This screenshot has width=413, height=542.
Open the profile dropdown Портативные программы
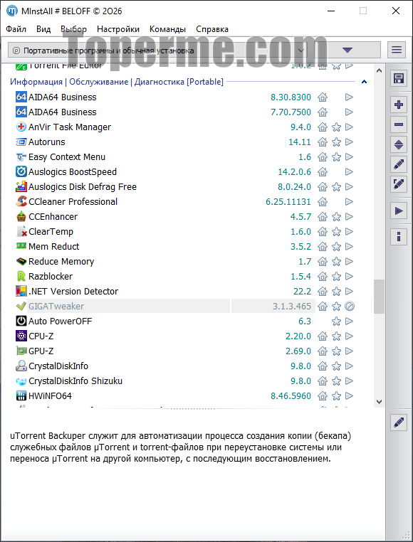(x=157, y=51)
